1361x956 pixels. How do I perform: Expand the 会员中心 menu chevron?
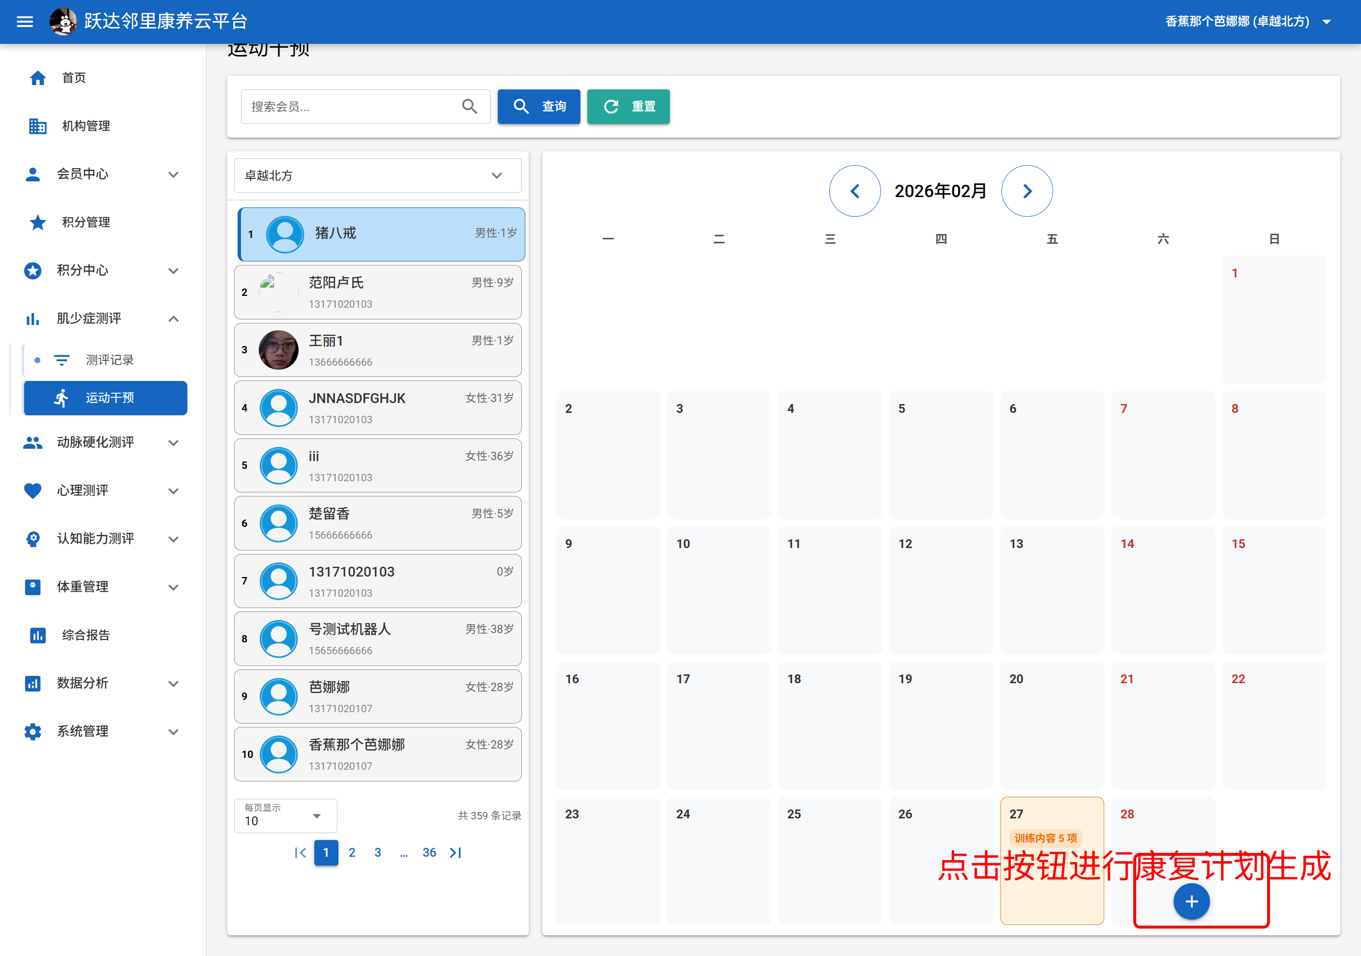[x=173, y=174]
